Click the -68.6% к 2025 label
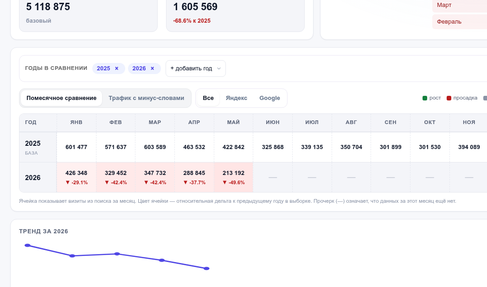 click(x=192, y=21)
